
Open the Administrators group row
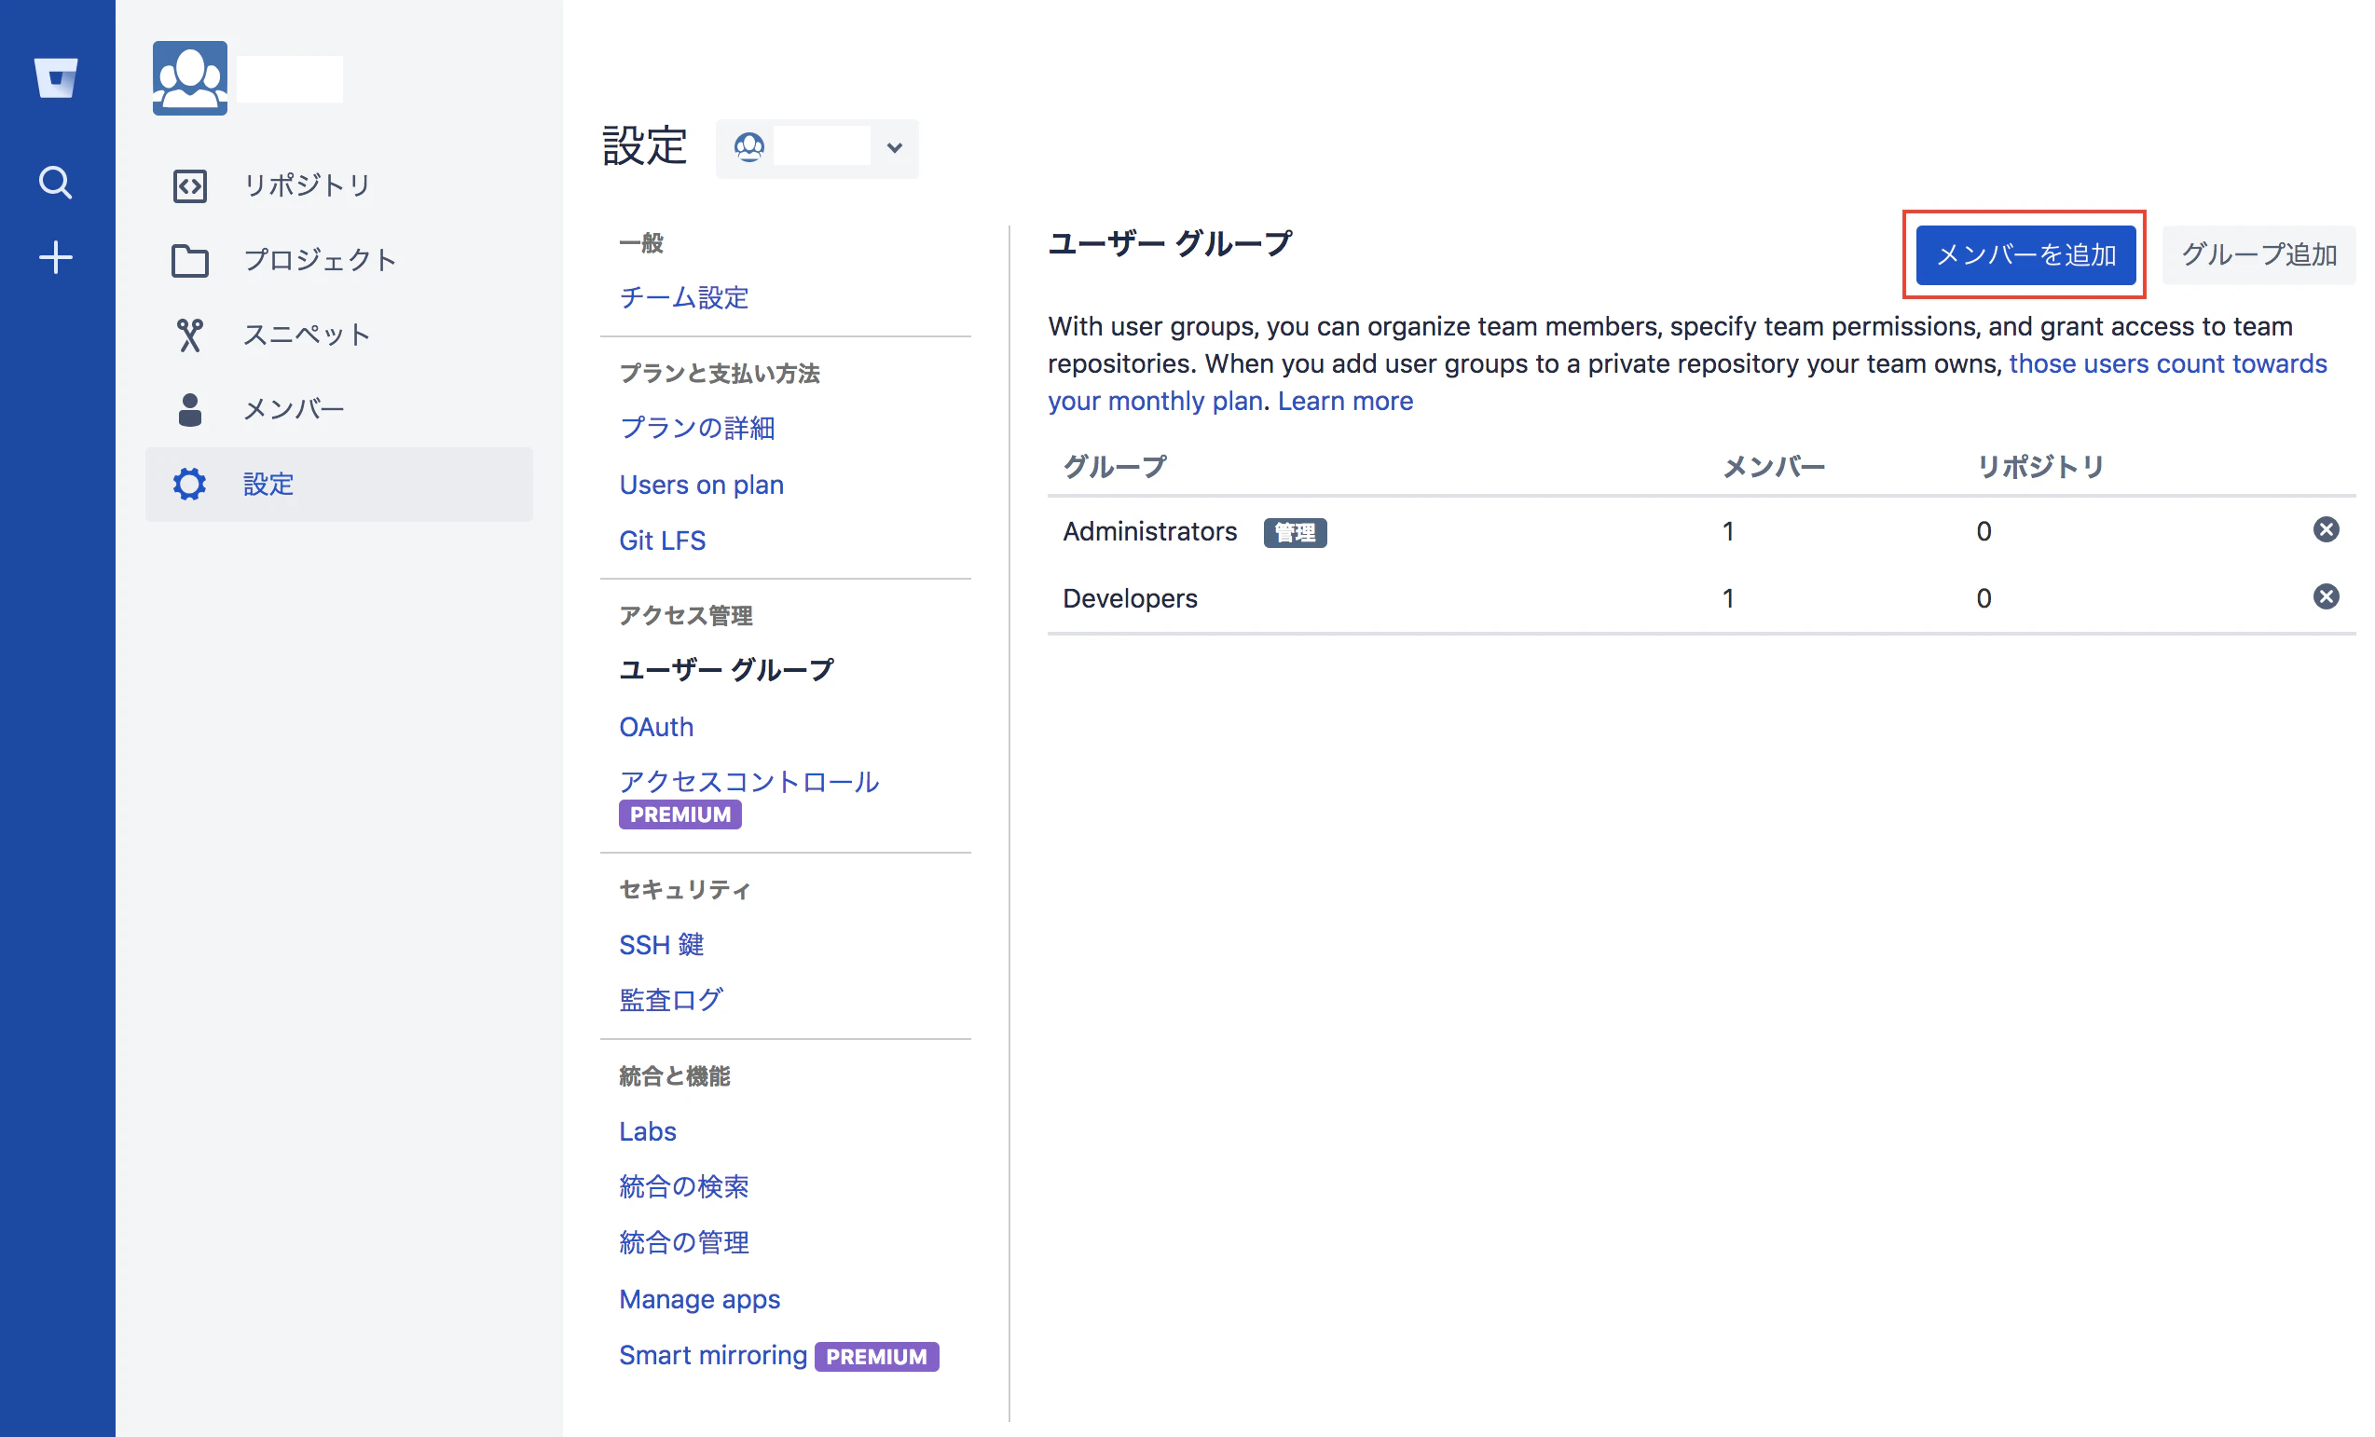coord(1701,531)
